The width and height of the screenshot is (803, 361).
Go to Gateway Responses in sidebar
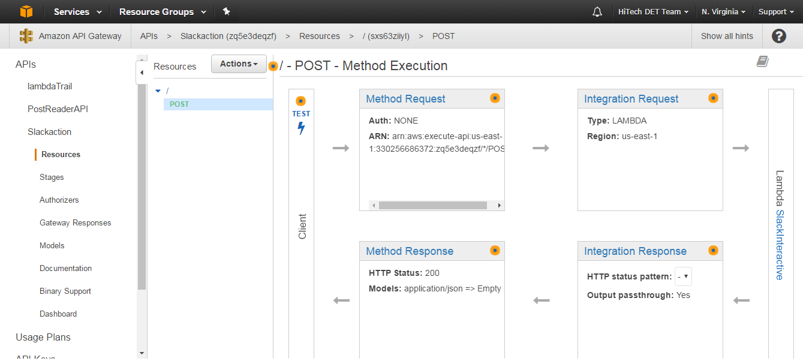pyautogui.click(x=76, y=223)
